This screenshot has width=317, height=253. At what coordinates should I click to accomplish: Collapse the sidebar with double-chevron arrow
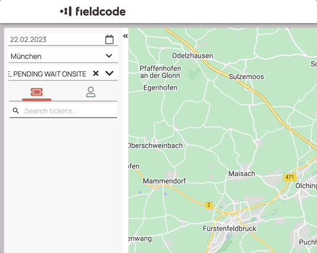click(x=125, y=36)
